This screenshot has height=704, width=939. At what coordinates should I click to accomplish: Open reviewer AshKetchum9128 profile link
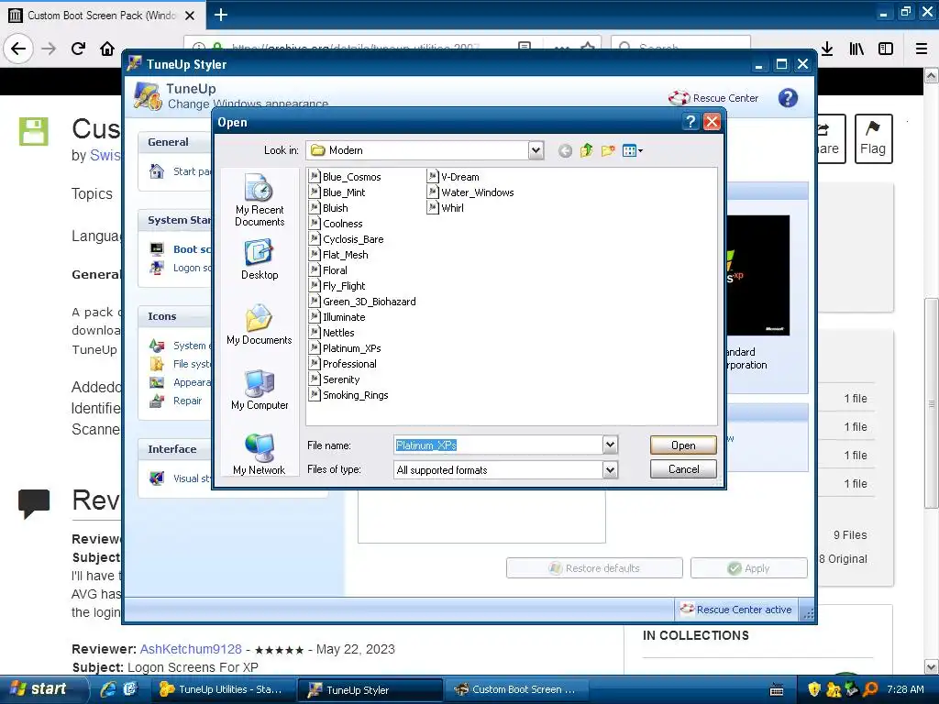point(191,649)
